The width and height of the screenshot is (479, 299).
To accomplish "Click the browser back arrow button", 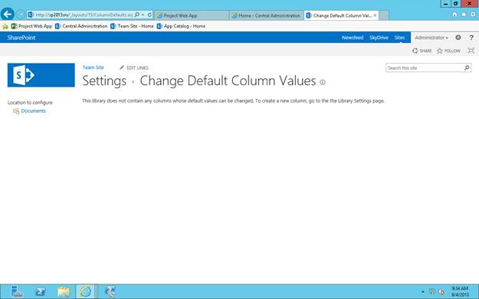I will [8, 14].
